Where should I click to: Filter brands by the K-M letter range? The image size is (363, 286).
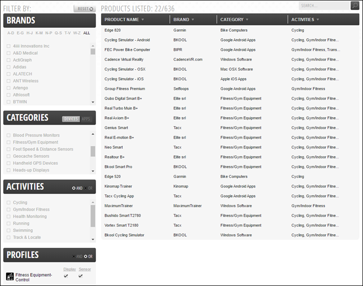39,33
